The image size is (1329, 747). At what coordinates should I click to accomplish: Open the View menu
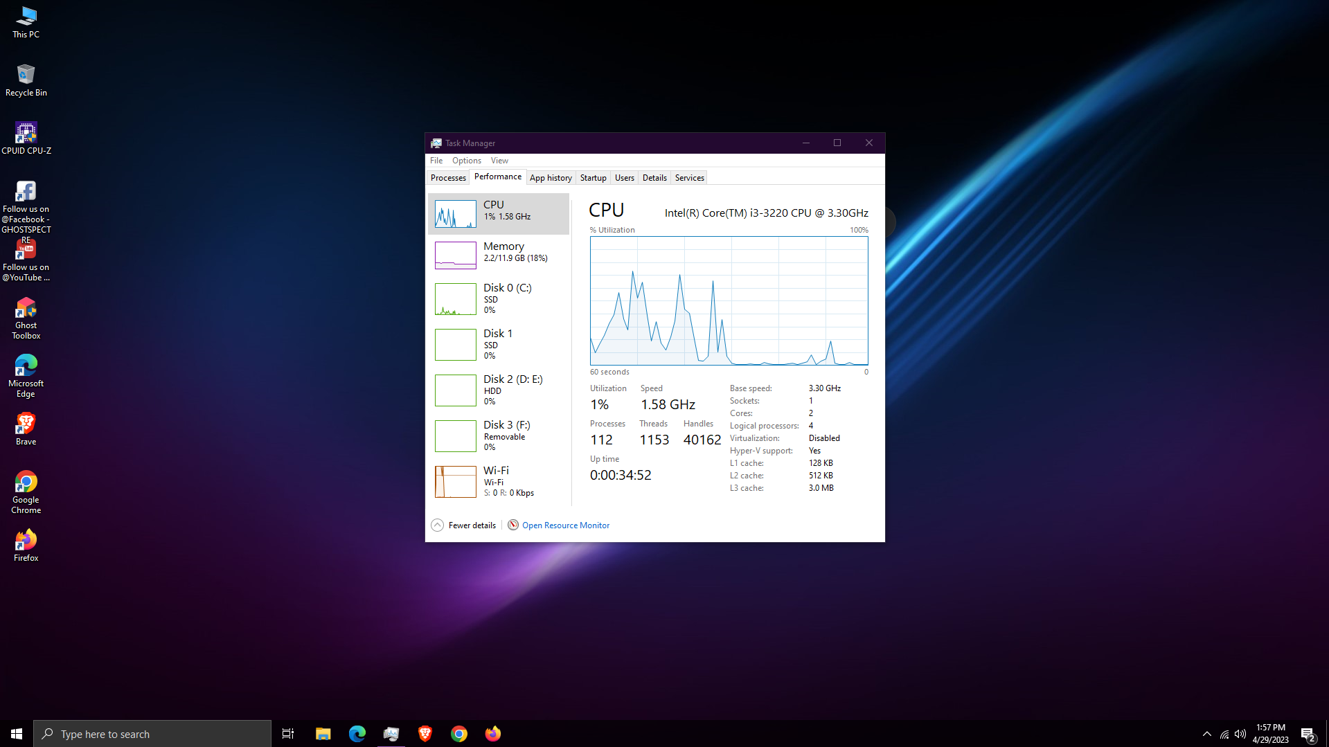499,161
